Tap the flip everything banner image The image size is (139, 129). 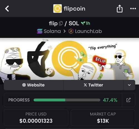click(x=69, y=59)
